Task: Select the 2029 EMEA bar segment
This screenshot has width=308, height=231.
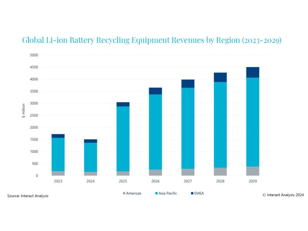Action: [253, 72]
